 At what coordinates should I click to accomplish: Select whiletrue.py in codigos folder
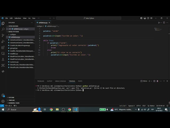pyautogui.click(x=20, y=37)
